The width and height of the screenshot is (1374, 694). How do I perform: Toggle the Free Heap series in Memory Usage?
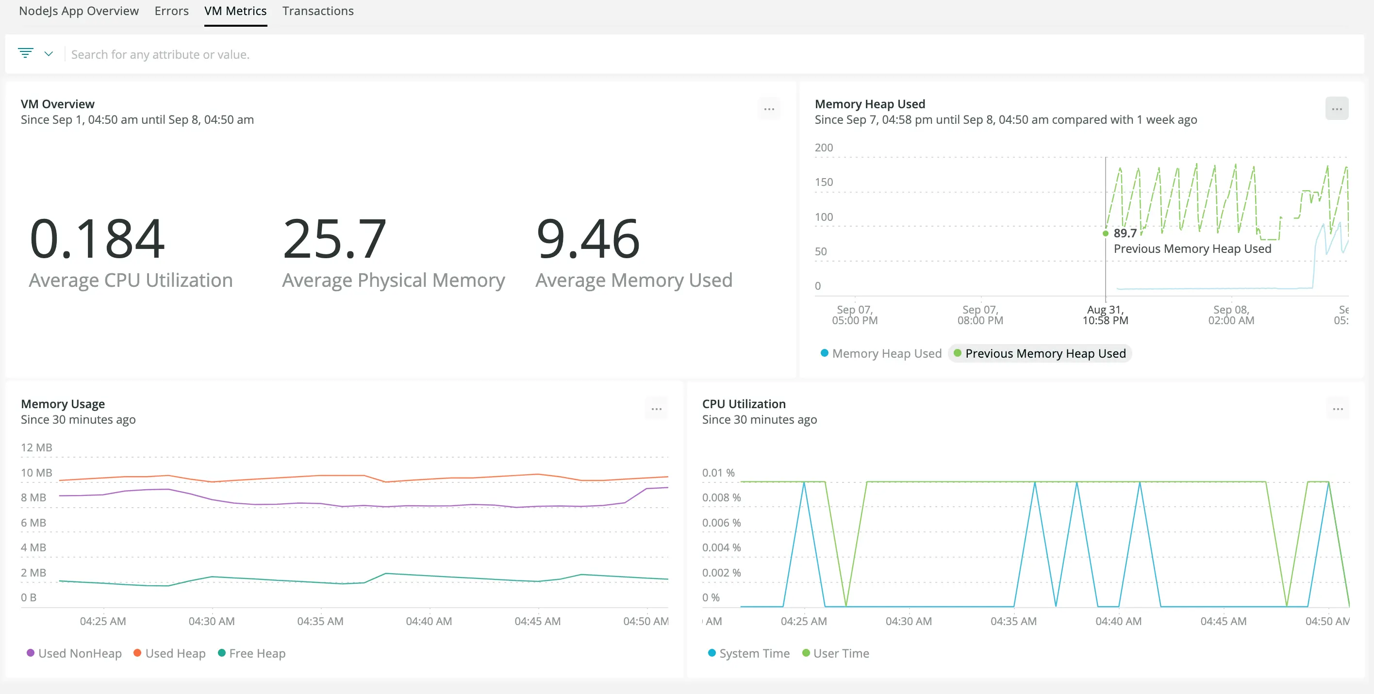click(251, 653)
